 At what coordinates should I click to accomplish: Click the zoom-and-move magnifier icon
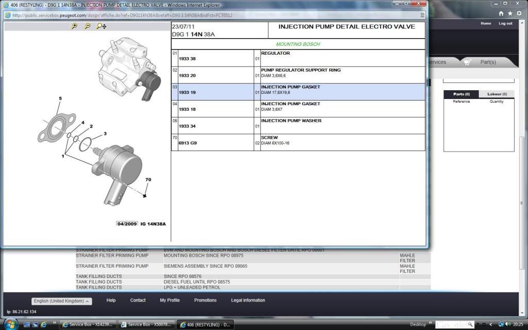102,26
